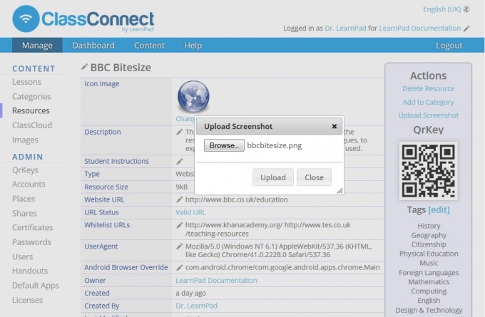Open Licenses in the sidebar

coord(28,301)
